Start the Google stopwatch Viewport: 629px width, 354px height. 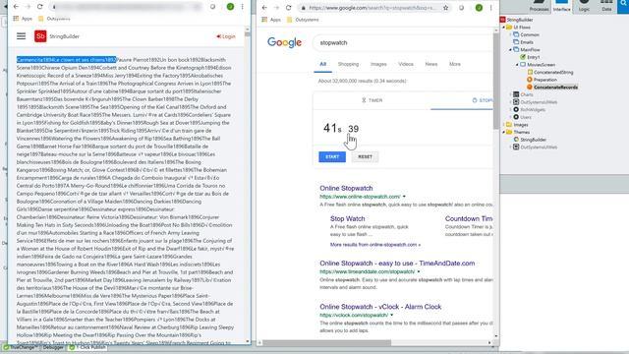(x=332, y=157)
